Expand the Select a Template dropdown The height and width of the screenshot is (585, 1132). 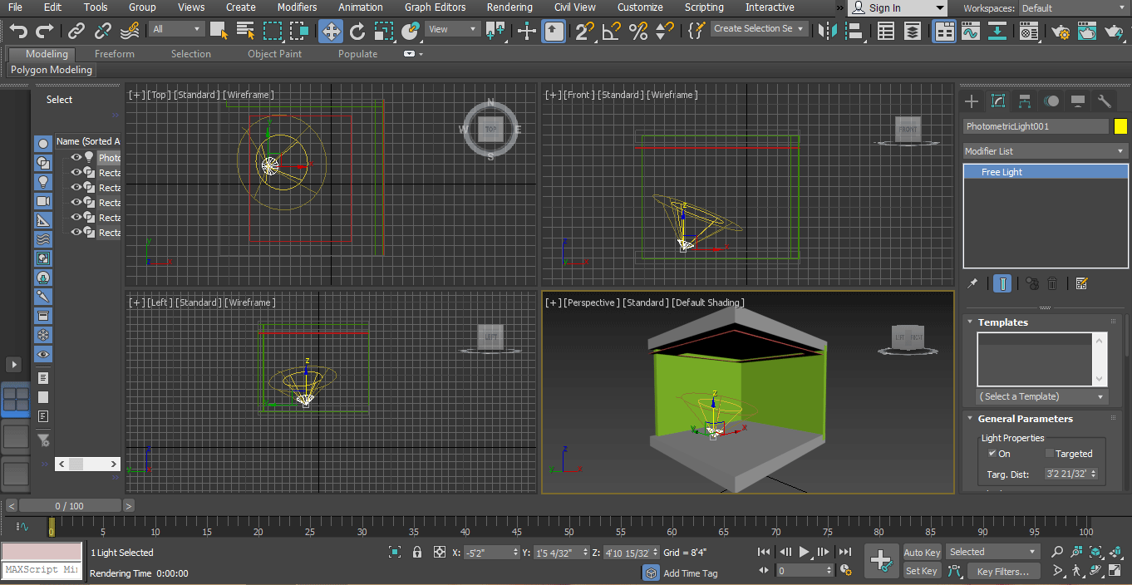[x=1042, y=396]
